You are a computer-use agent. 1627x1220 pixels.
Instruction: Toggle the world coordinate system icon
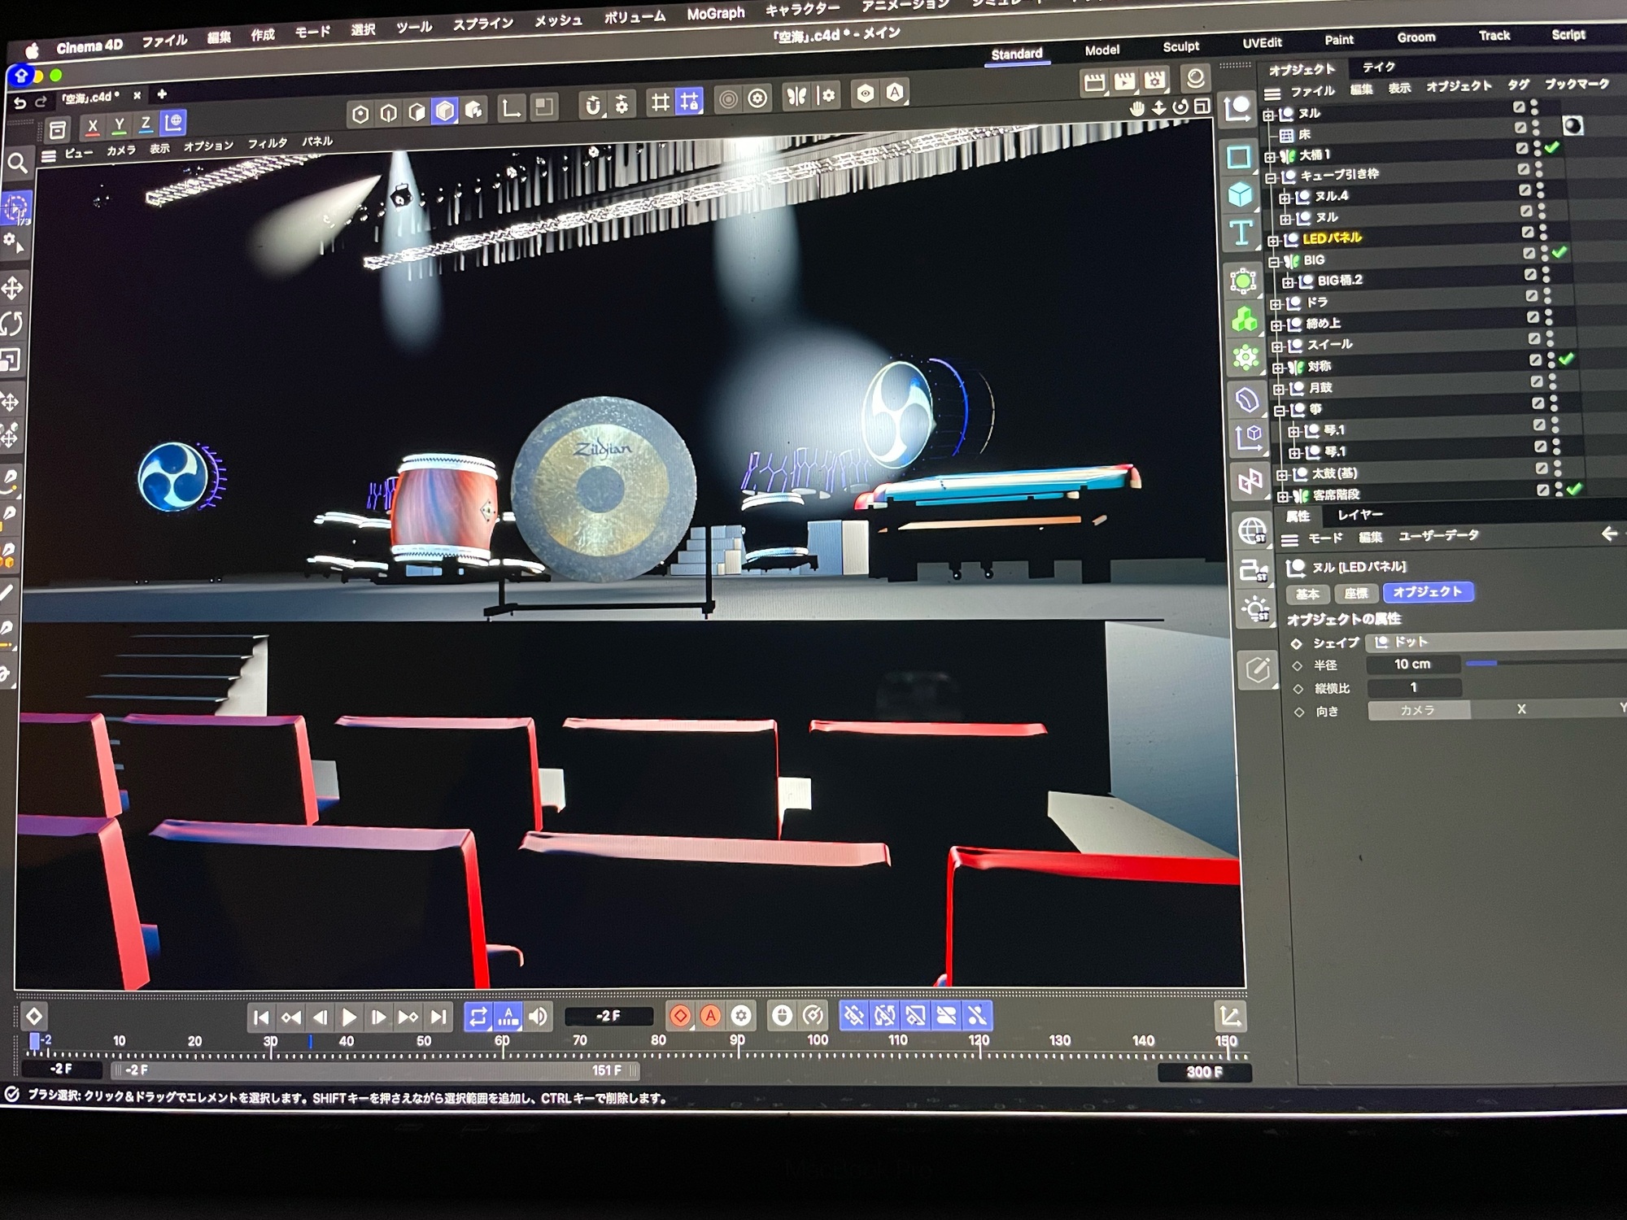tap(173, 122)
